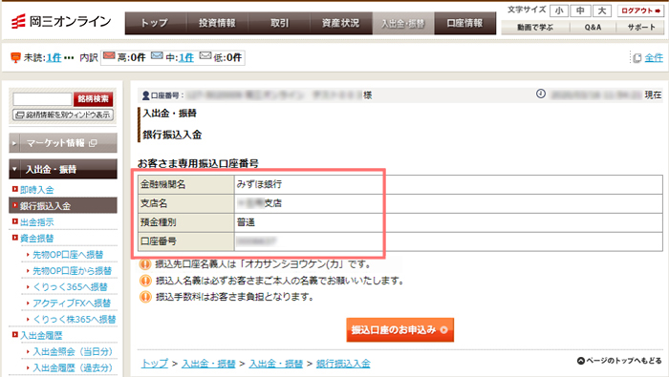This screenshot has width=669, height=377.
Task: Open 出金指示 in the sidebar
Action: click(36, 222)
